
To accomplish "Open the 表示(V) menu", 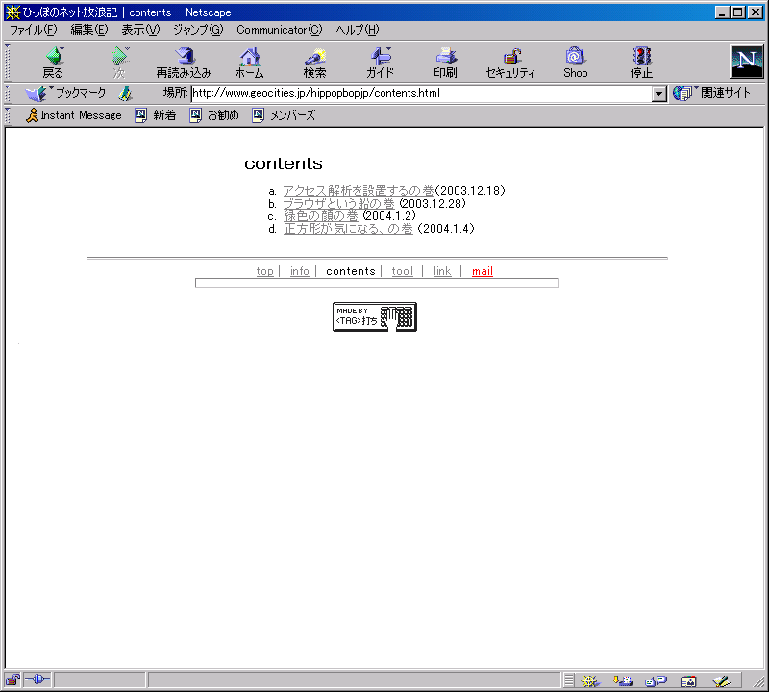I will point(140,30).
